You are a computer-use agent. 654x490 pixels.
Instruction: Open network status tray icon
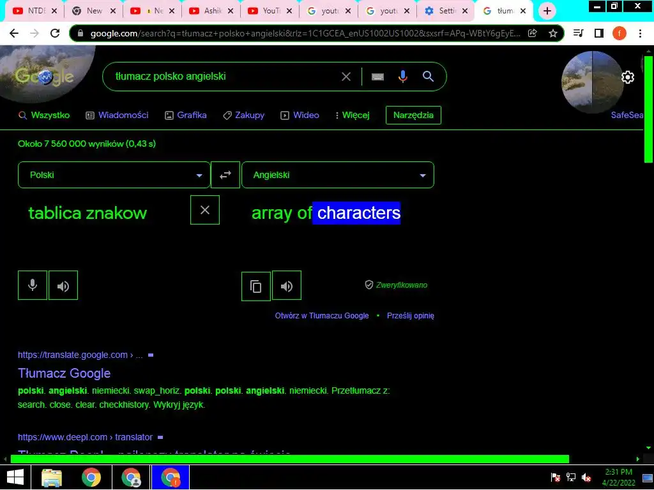tap(571, 477)
